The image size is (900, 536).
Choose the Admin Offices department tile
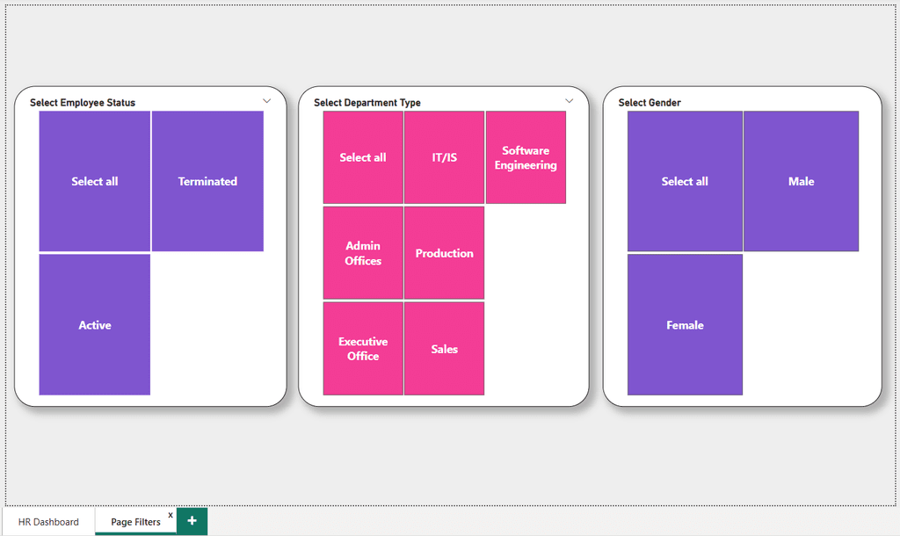[x=363, y=253]
